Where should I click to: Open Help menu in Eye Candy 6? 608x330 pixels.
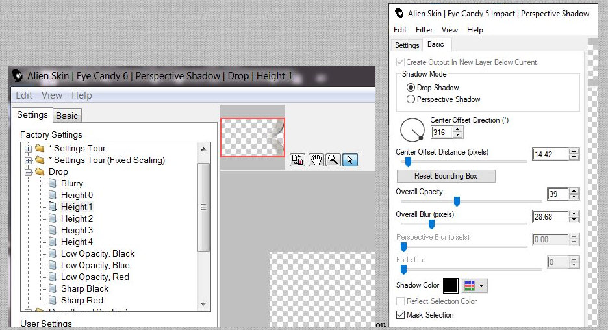tap(82, 95)
